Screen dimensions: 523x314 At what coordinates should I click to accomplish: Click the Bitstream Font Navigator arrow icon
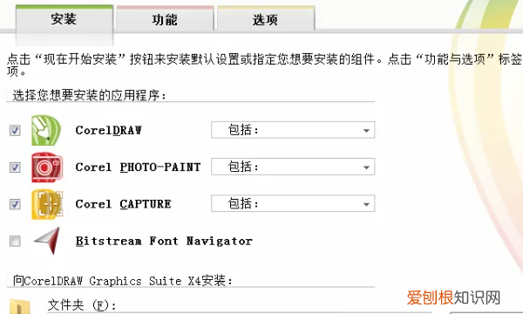pyautogui.click(x=48, y=241)
